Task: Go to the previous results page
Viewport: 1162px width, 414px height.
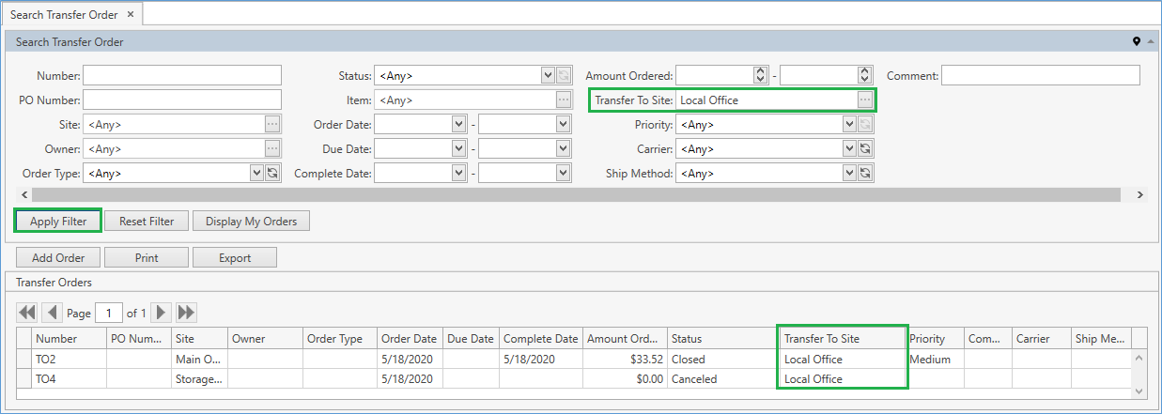Action: [x=52, y=313]
